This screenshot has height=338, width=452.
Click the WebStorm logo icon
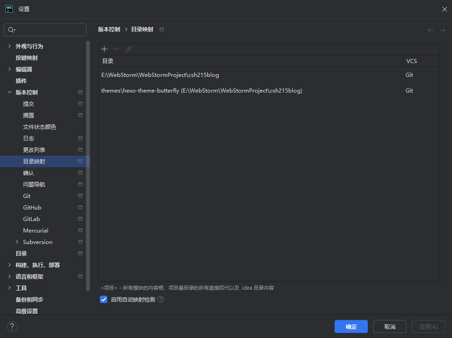pyautogui.click(x=9, y=9)
